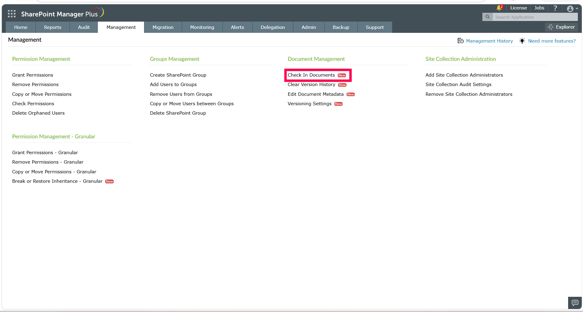Viewport: 583px width, 312px height.
Task: Go to the Home tab
Action: (x=21, y=27)
